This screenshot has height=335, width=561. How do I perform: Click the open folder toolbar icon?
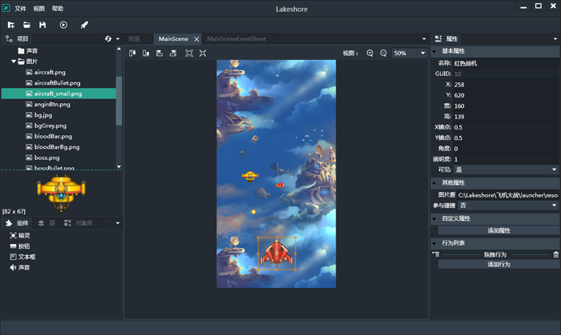pyautogui.click(x=26, y=25)
